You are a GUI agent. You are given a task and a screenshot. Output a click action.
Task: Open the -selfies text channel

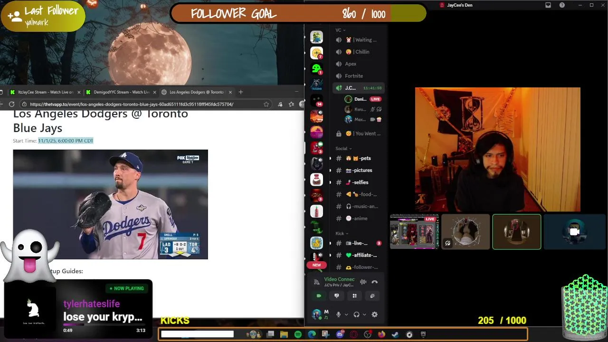tap(359, 182)
